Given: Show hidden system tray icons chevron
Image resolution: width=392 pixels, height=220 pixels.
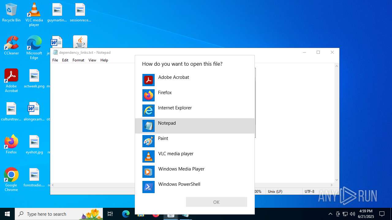Looking at the screenshot, I should point(330,214).
